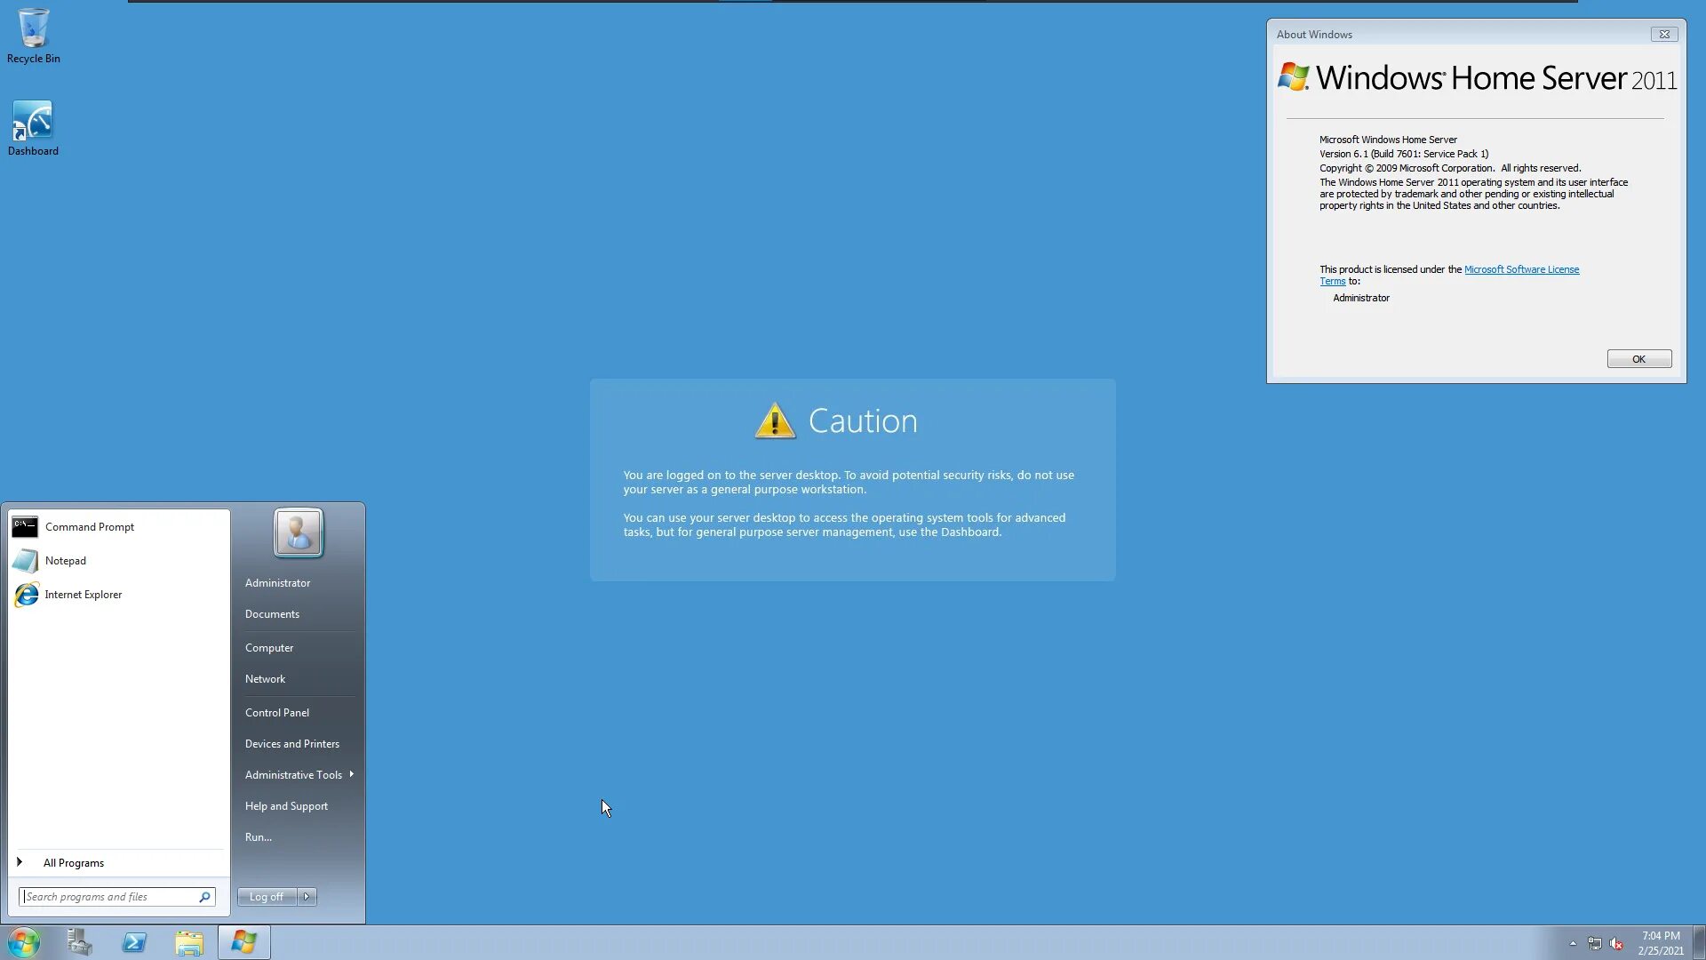This screenshot has width=1706, height=960.
Task: Open Notepad from the Start menu
Action: tap(66, 560)
